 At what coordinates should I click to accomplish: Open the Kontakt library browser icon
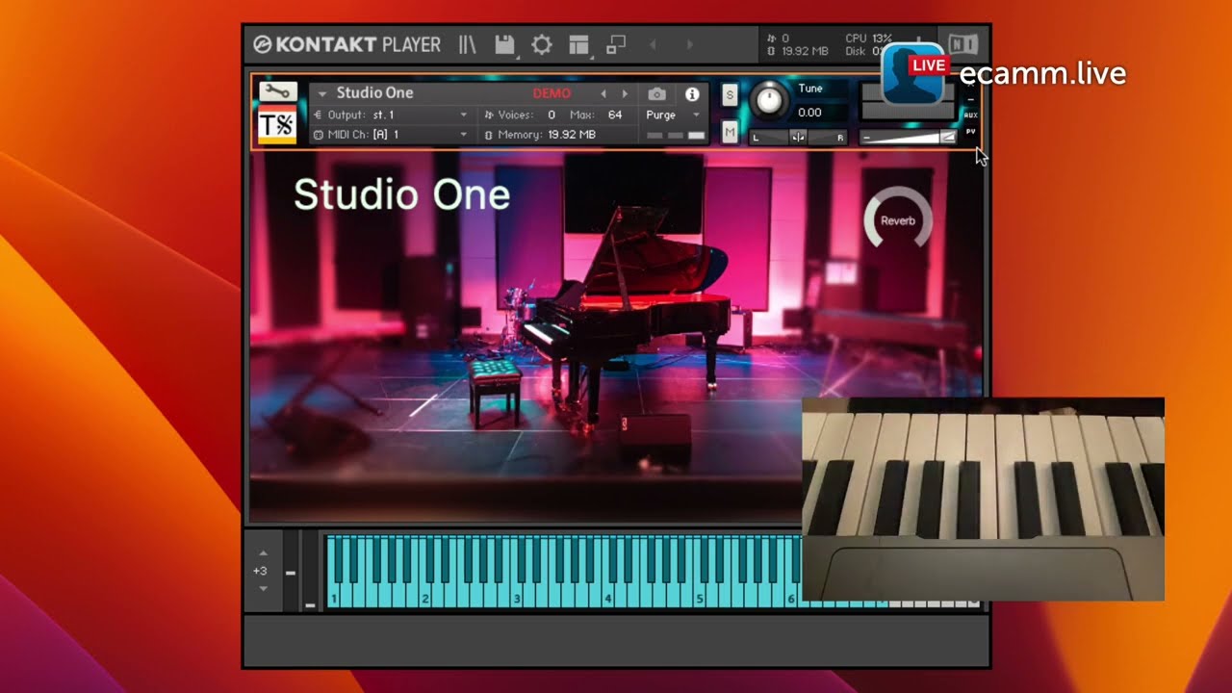point(468,44)
